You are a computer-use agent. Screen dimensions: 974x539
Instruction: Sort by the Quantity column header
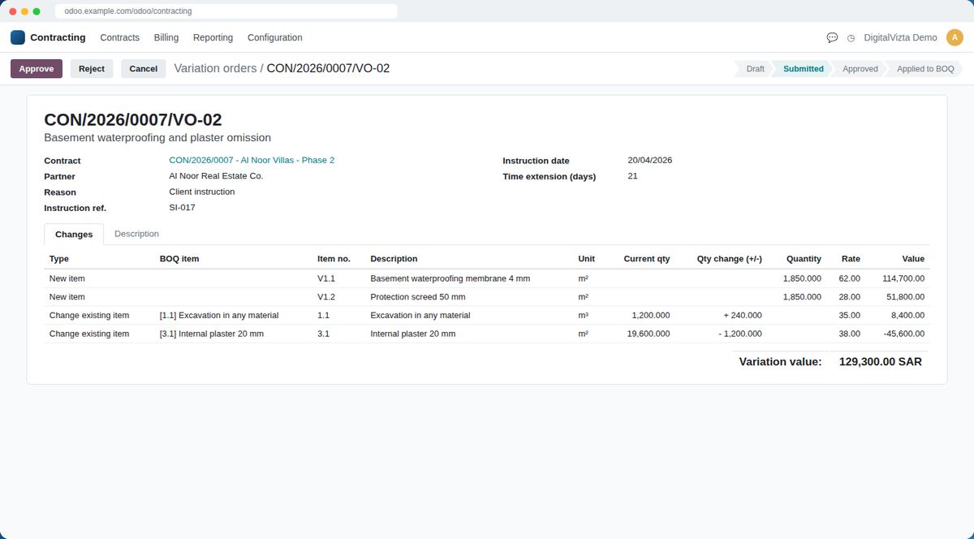click(x=804, y=259)
